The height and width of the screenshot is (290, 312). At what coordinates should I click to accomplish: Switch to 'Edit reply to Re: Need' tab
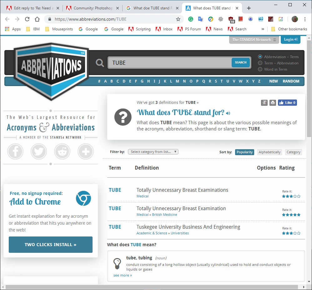click(33, 8)
